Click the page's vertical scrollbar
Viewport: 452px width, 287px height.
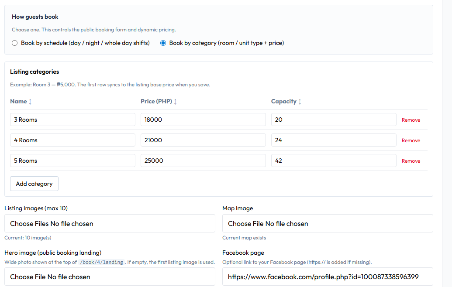coord(447,143)
